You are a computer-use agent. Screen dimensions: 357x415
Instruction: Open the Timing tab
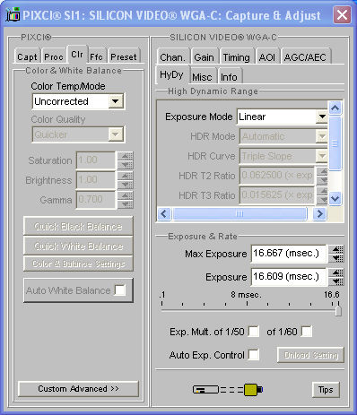(237, 56)
